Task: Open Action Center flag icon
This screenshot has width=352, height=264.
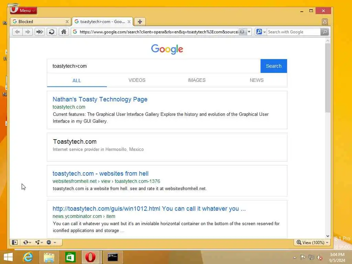Action: [303, 257]
